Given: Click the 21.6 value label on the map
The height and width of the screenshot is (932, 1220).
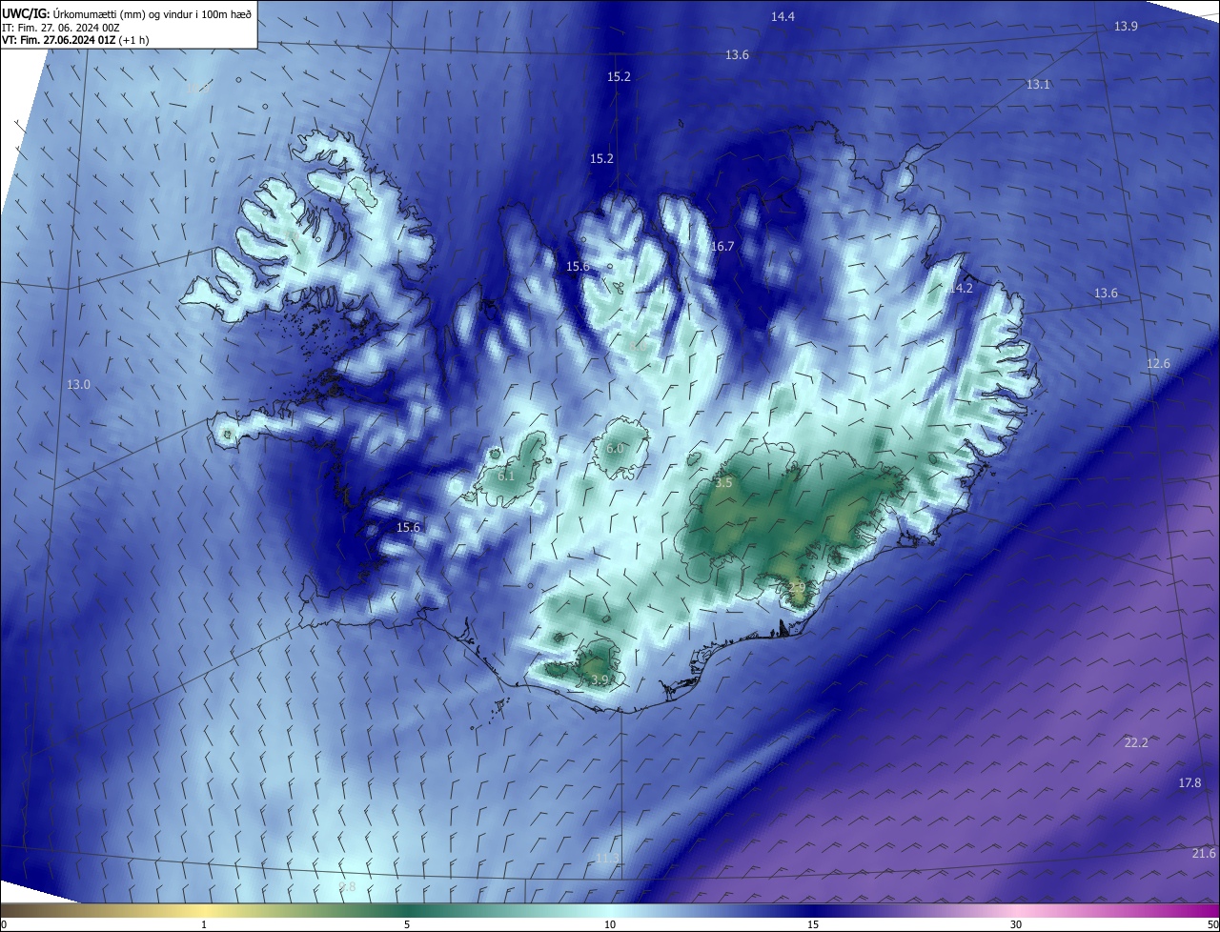Looking at the screenshot, I should click(1204, 854).
